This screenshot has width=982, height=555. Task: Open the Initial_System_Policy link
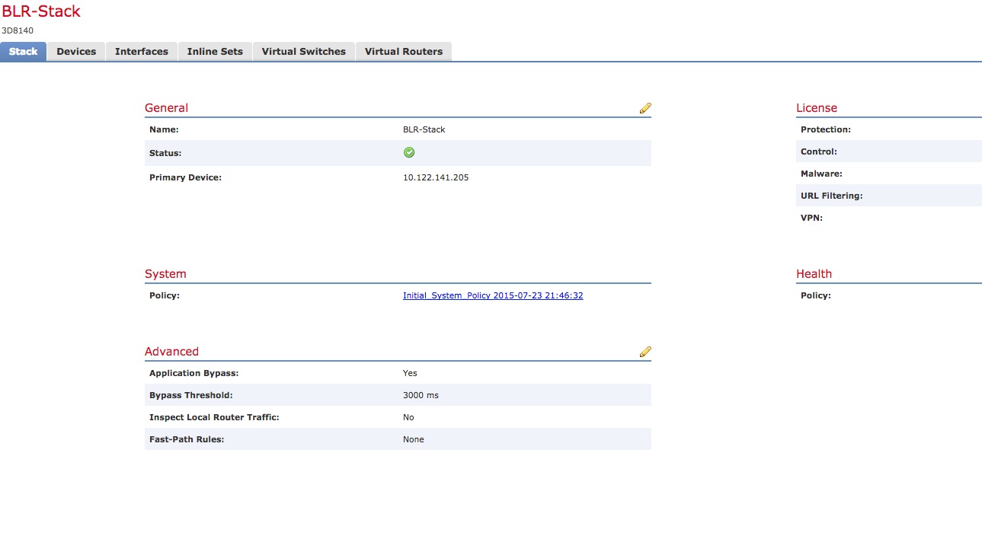click(x=493, y=295)
